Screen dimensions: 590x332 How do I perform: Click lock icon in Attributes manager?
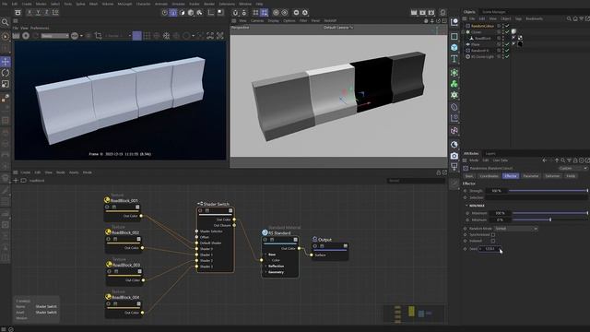pyautogui.click(x=575, y=160)
